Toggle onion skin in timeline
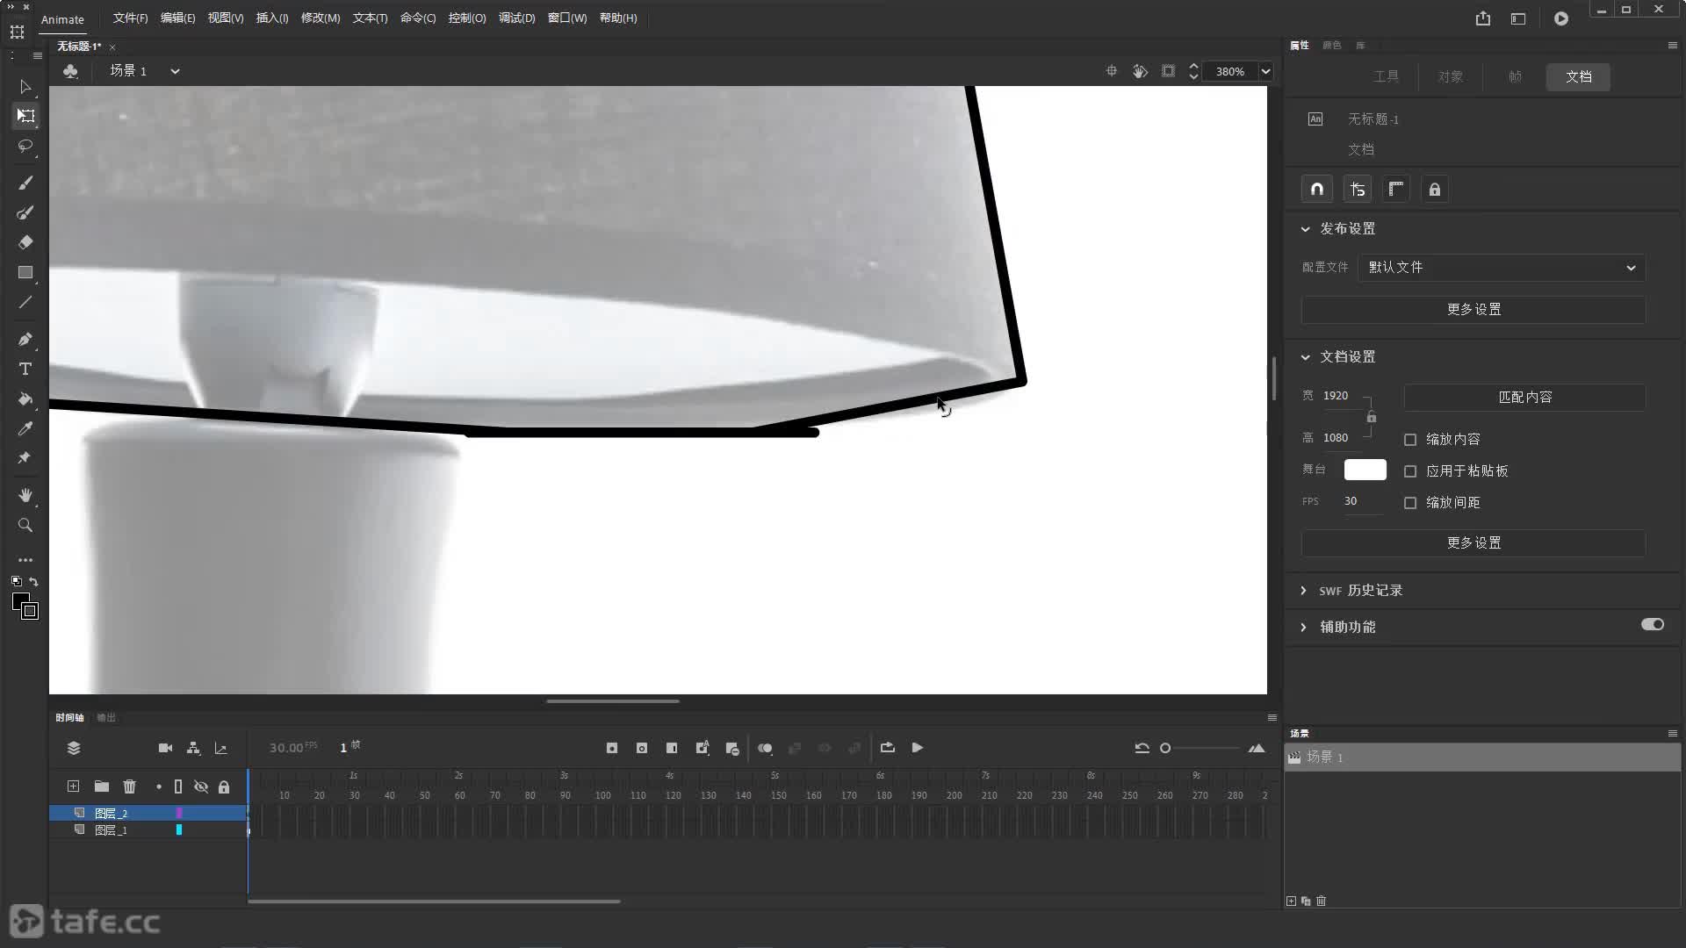The width and height of the screenshot is (1686, 948). pyautogui.click(x=765, y=748)
